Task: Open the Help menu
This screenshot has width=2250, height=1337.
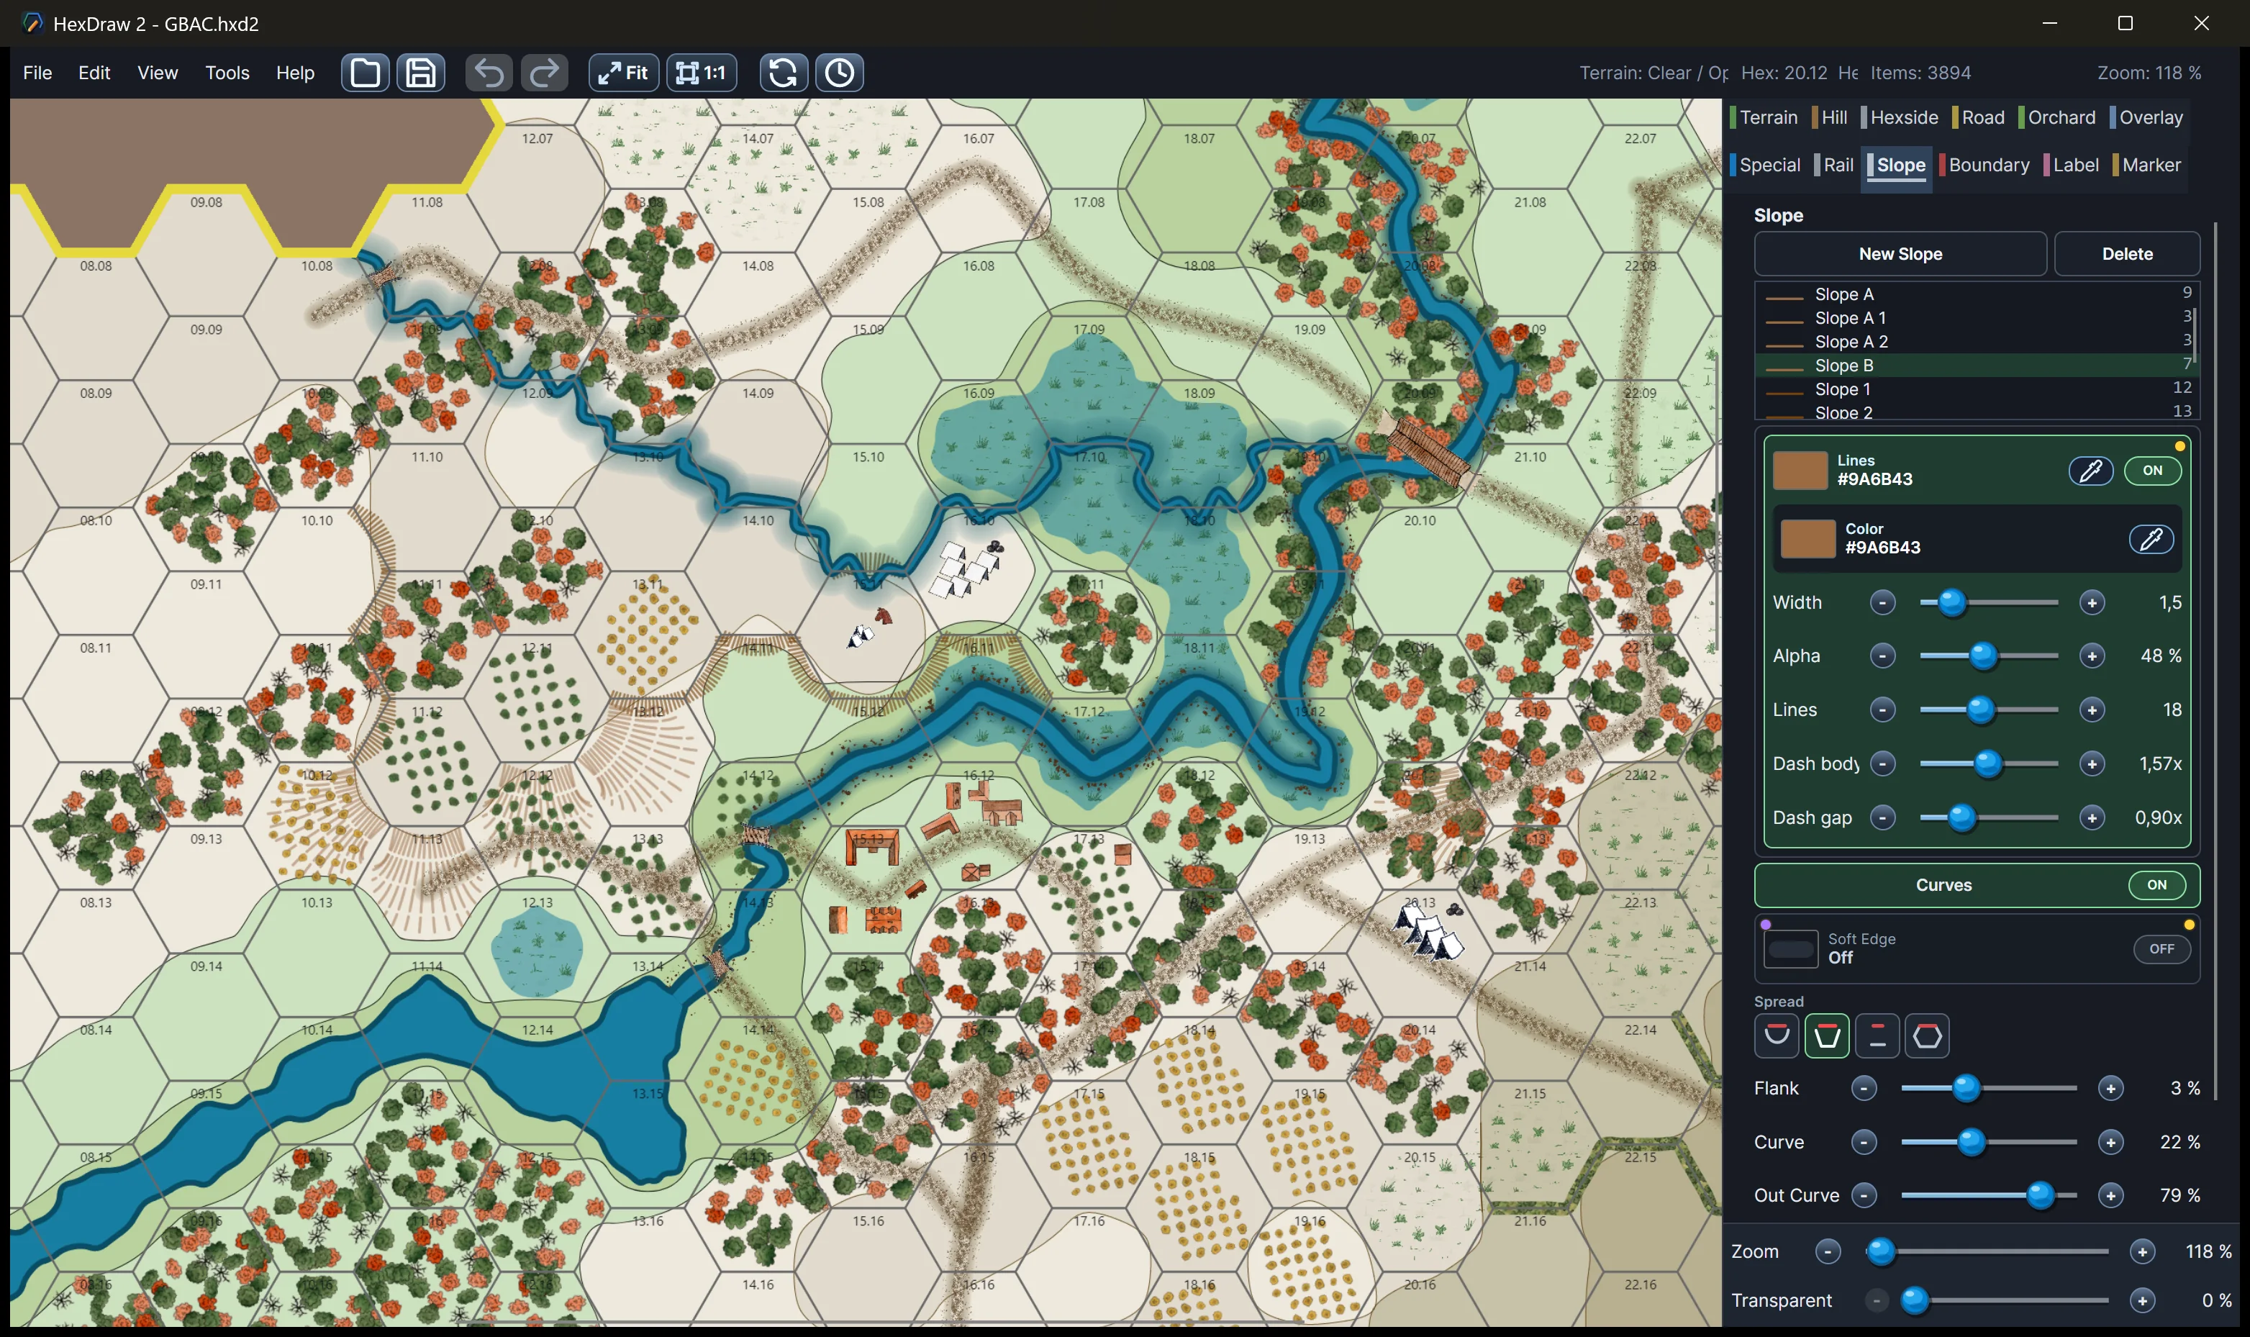Action: (x=296, y=73)
